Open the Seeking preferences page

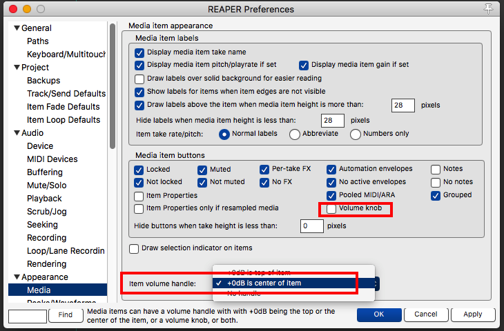pyautogui.click(x=42, y=225)
